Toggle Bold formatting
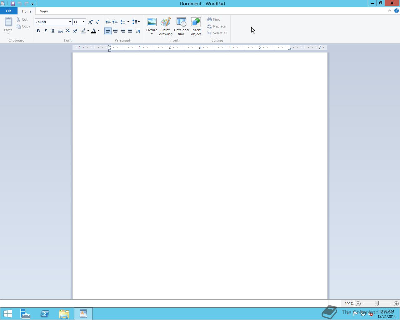Viewport: 400px width, 320px height. [x=38, y=31]
